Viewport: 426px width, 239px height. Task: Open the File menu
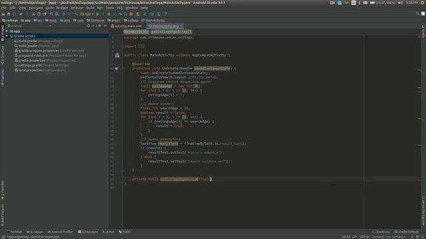click(x=4, y=8)
